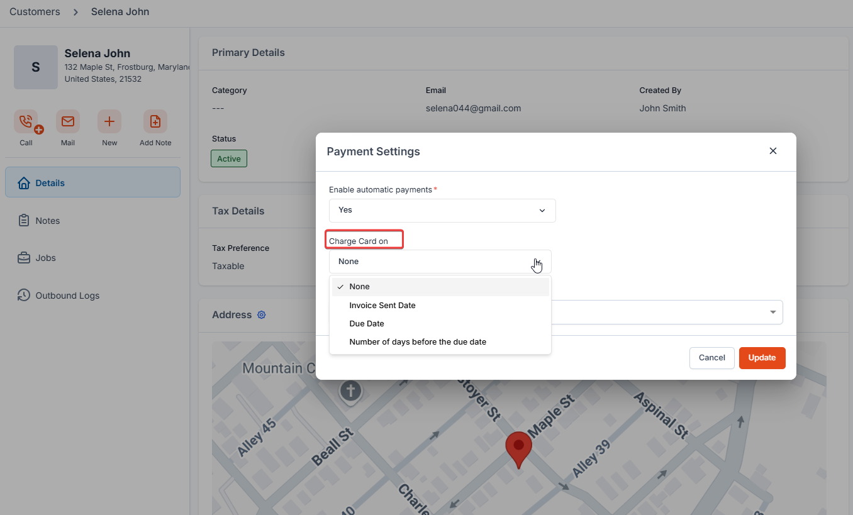Click the Call icon
853x515 pixels.
click(x=26, y=121)
